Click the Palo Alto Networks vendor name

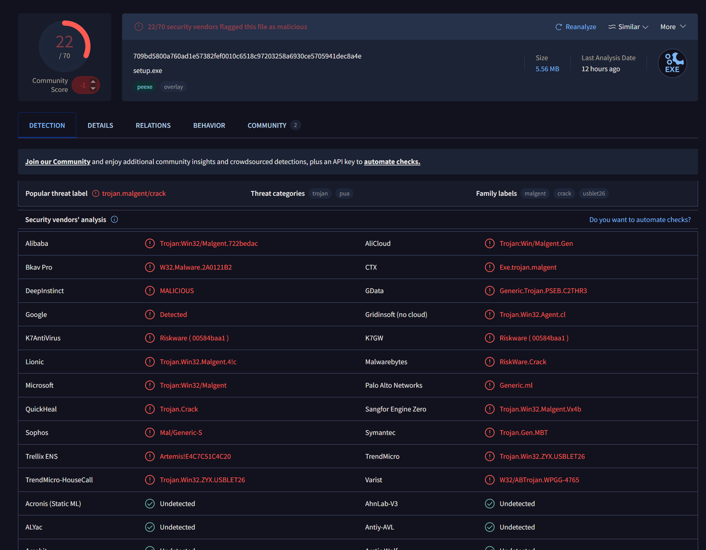[394, 385]
